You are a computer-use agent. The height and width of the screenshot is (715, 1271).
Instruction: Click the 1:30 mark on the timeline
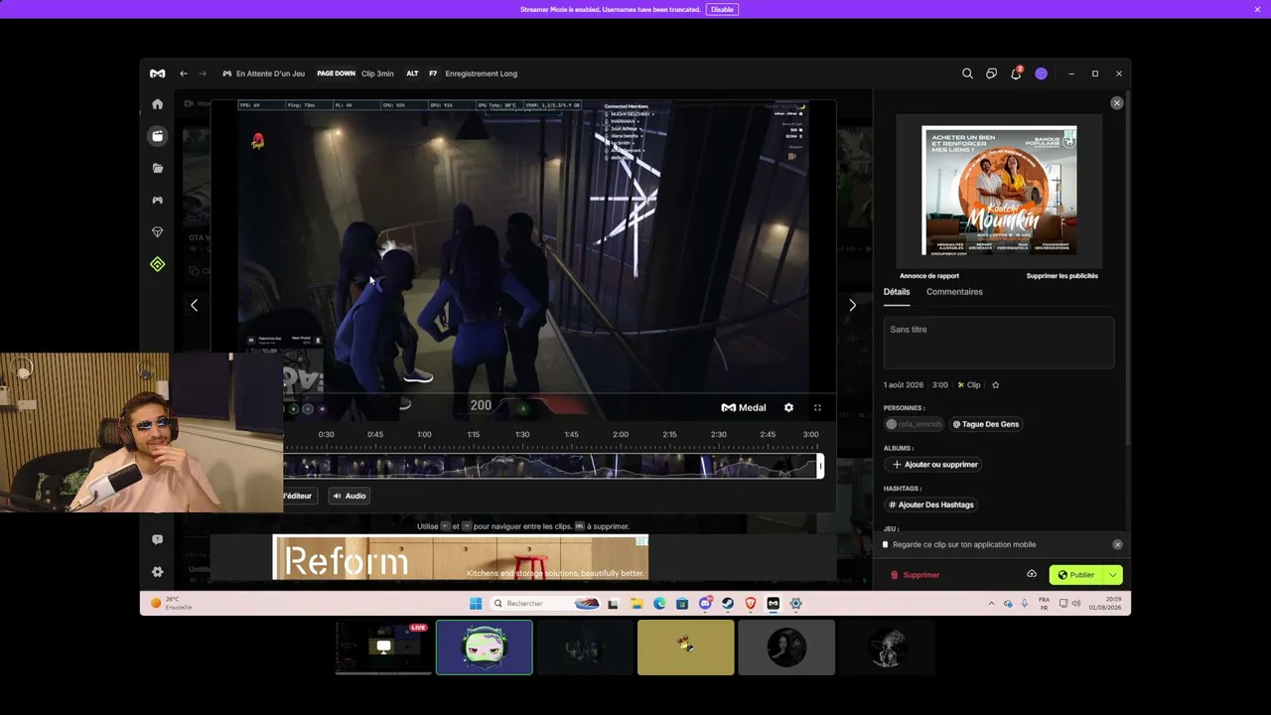pos(522,434)
